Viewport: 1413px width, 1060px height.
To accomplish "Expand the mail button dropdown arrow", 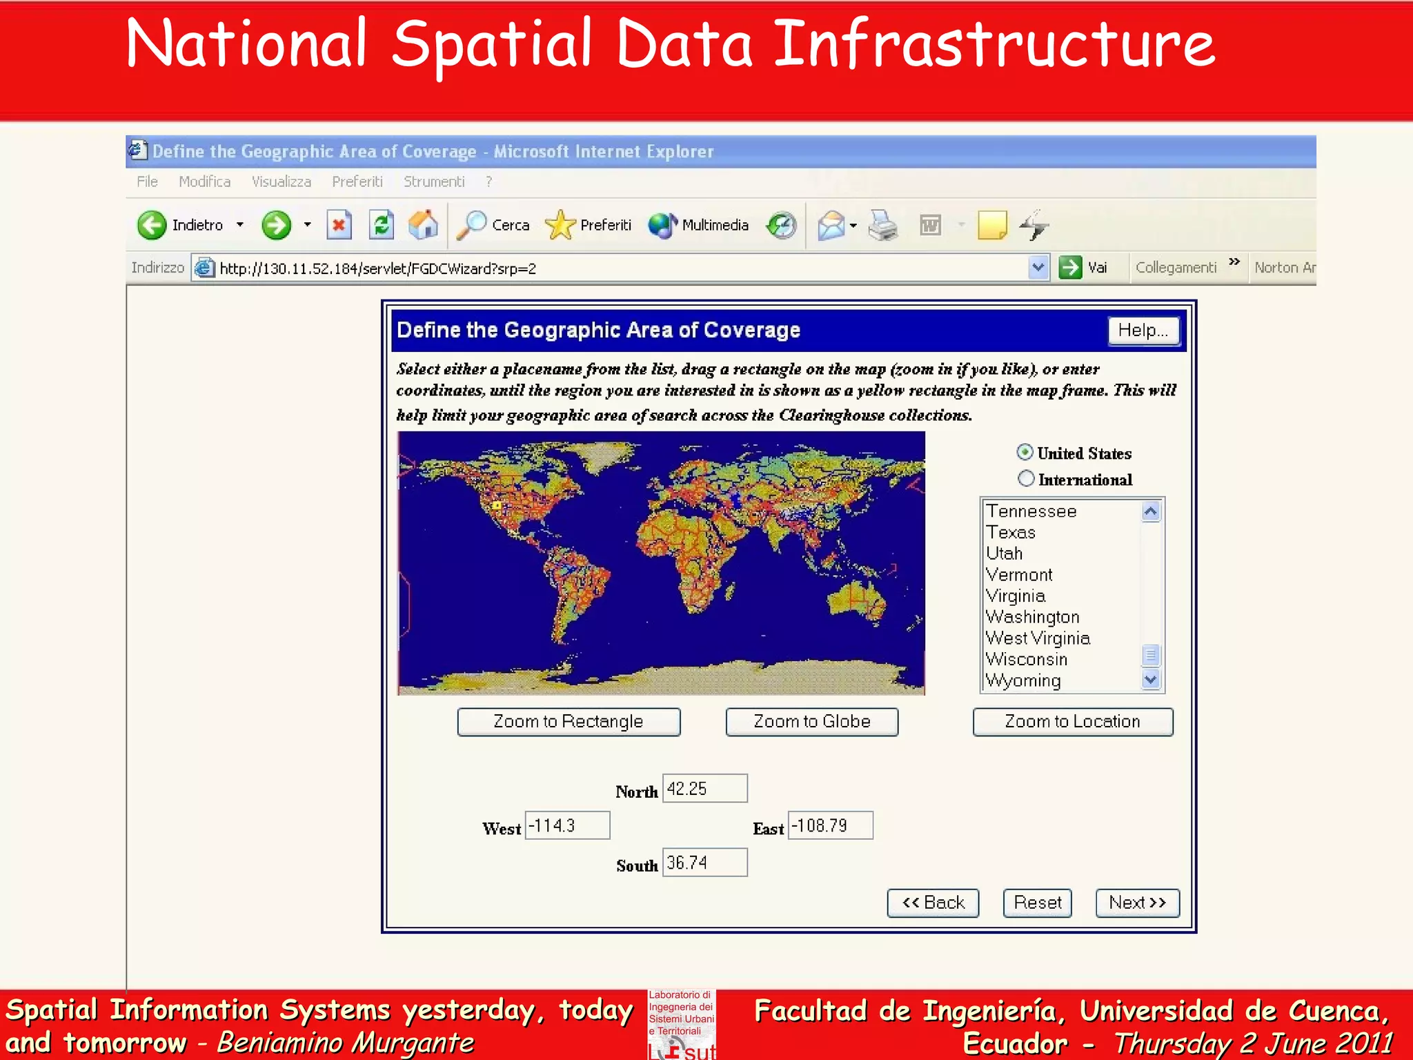I will point(853,225).
